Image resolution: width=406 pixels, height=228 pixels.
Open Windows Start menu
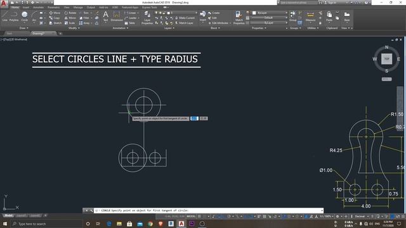pyautogui.click(x=5, y=224)
